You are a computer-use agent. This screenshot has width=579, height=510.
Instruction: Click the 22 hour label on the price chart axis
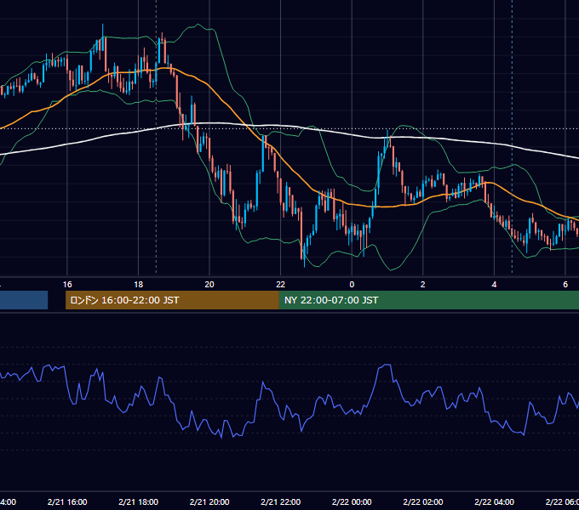(x=281, y=285)
